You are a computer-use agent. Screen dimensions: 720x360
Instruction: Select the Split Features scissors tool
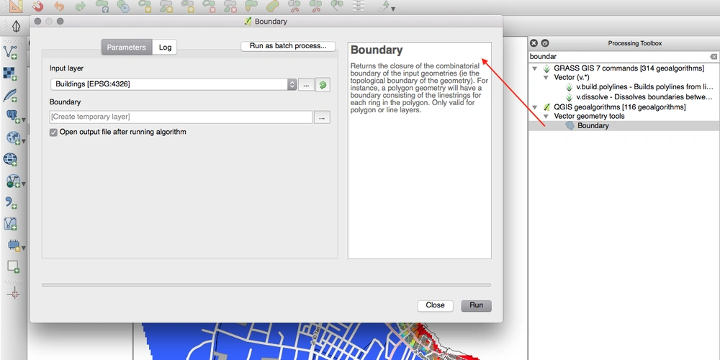click(x=294, y=6)
